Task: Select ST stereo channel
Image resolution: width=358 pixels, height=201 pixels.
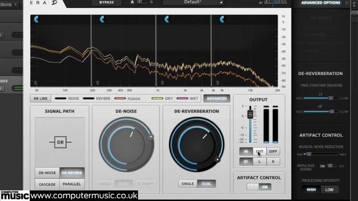Action: (x=246, y=162)
